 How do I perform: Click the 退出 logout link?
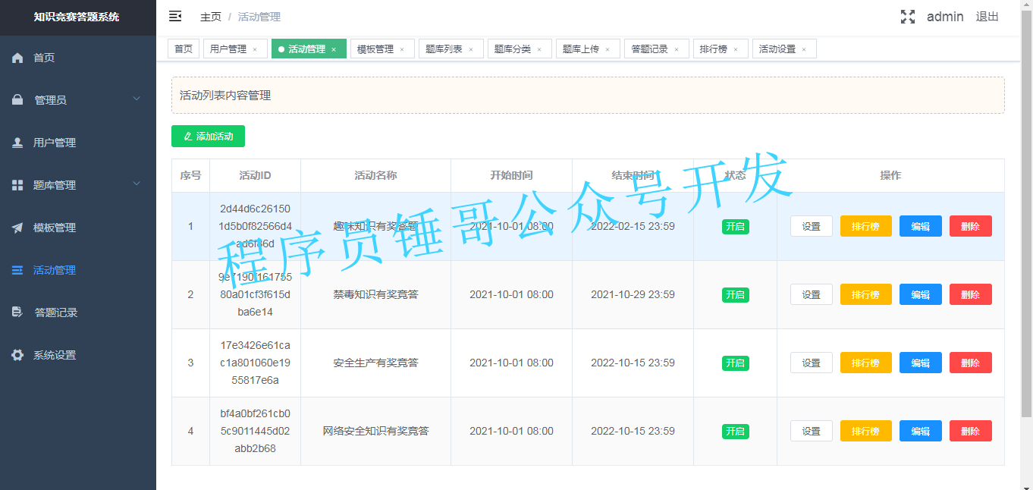click(x=987, y=17)
